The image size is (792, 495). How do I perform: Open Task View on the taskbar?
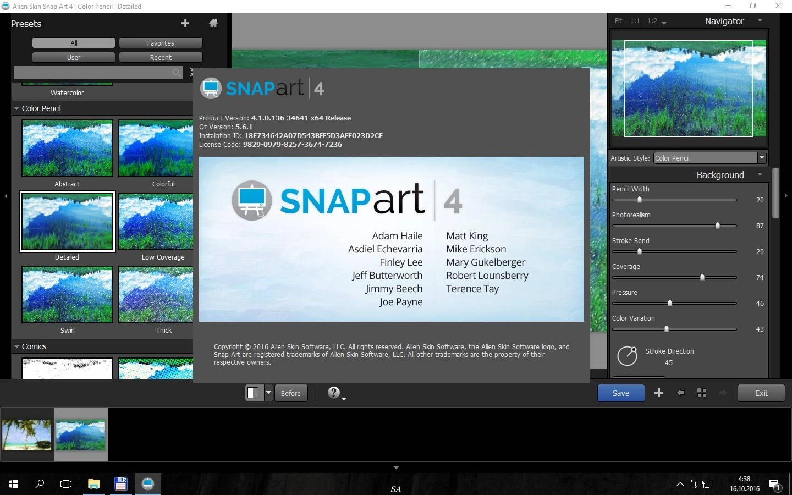tap(66, 484)
